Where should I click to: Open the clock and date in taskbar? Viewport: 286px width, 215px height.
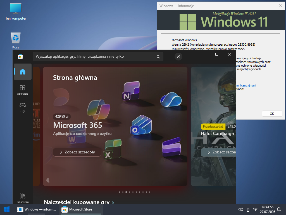tap(267, 209)
